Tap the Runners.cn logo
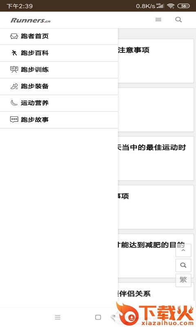The image size is (196, 327). click(x=30, y=20)
